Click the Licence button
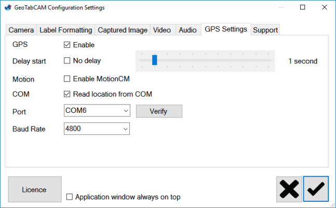The height and width of the screenshot is (208, 336). point(34,189)
